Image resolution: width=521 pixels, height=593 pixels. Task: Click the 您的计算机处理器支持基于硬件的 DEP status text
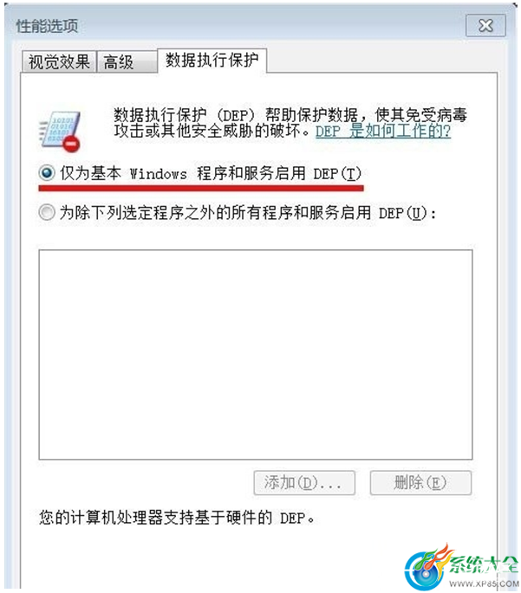pos(177,518)
